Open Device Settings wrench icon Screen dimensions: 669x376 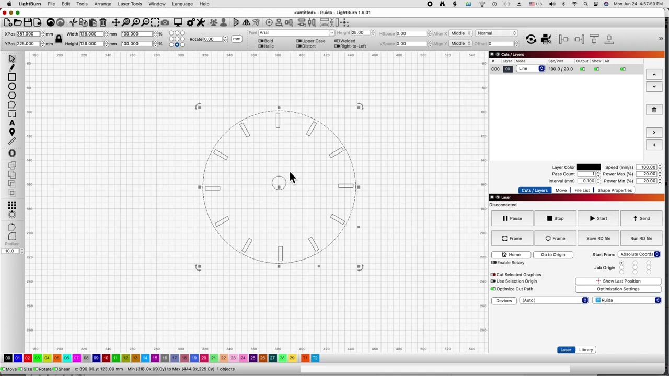point(201,22)
